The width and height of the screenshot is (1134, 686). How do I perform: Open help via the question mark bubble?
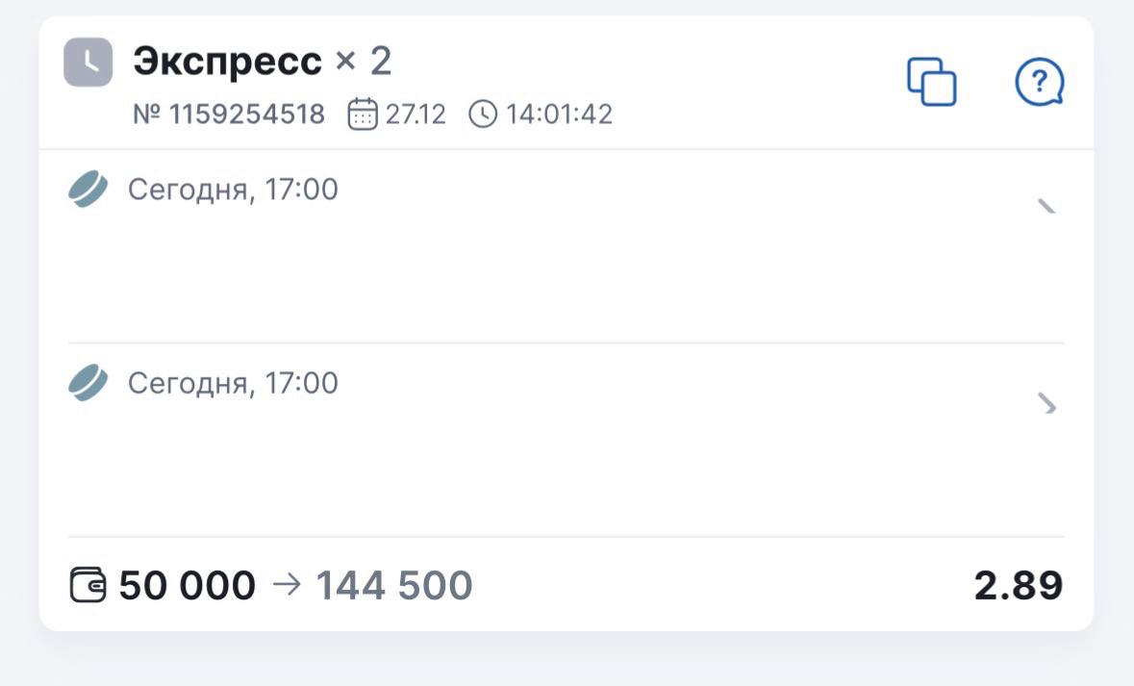pos(1040,82)
